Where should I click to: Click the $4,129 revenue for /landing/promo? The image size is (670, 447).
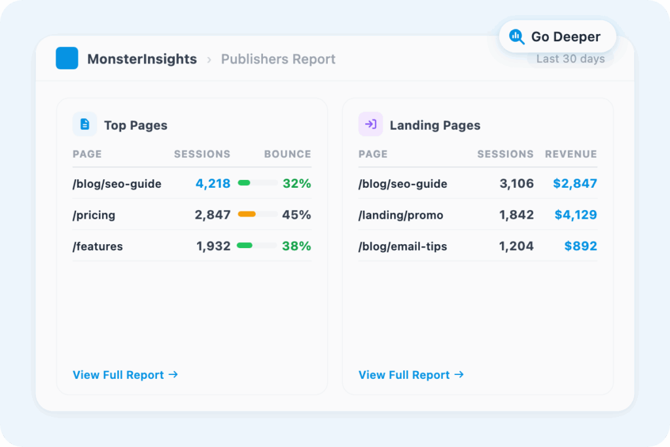[575, 215]
